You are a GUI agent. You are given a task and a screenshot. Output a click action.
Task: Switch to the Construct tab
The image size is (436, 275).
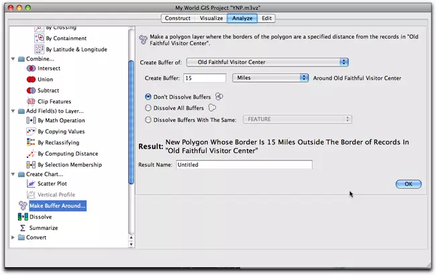tap(176, 18)
